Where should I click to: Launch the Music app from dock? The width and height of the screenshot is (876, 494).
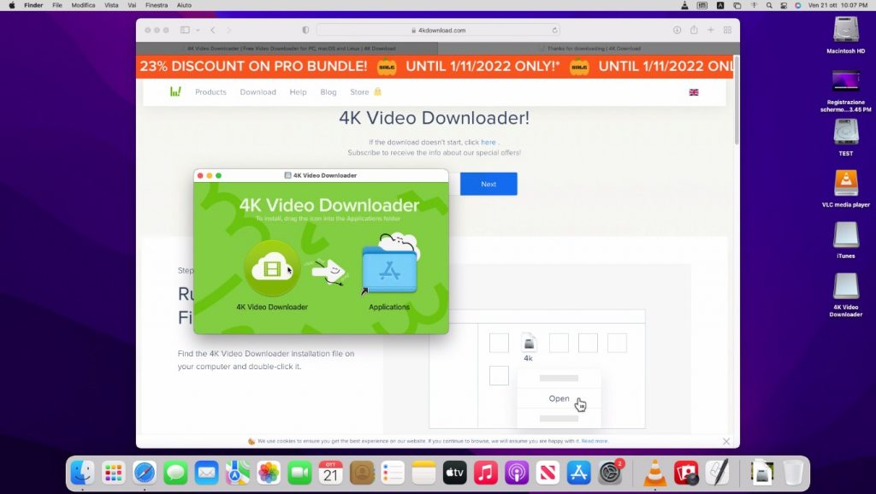point(486,473)
